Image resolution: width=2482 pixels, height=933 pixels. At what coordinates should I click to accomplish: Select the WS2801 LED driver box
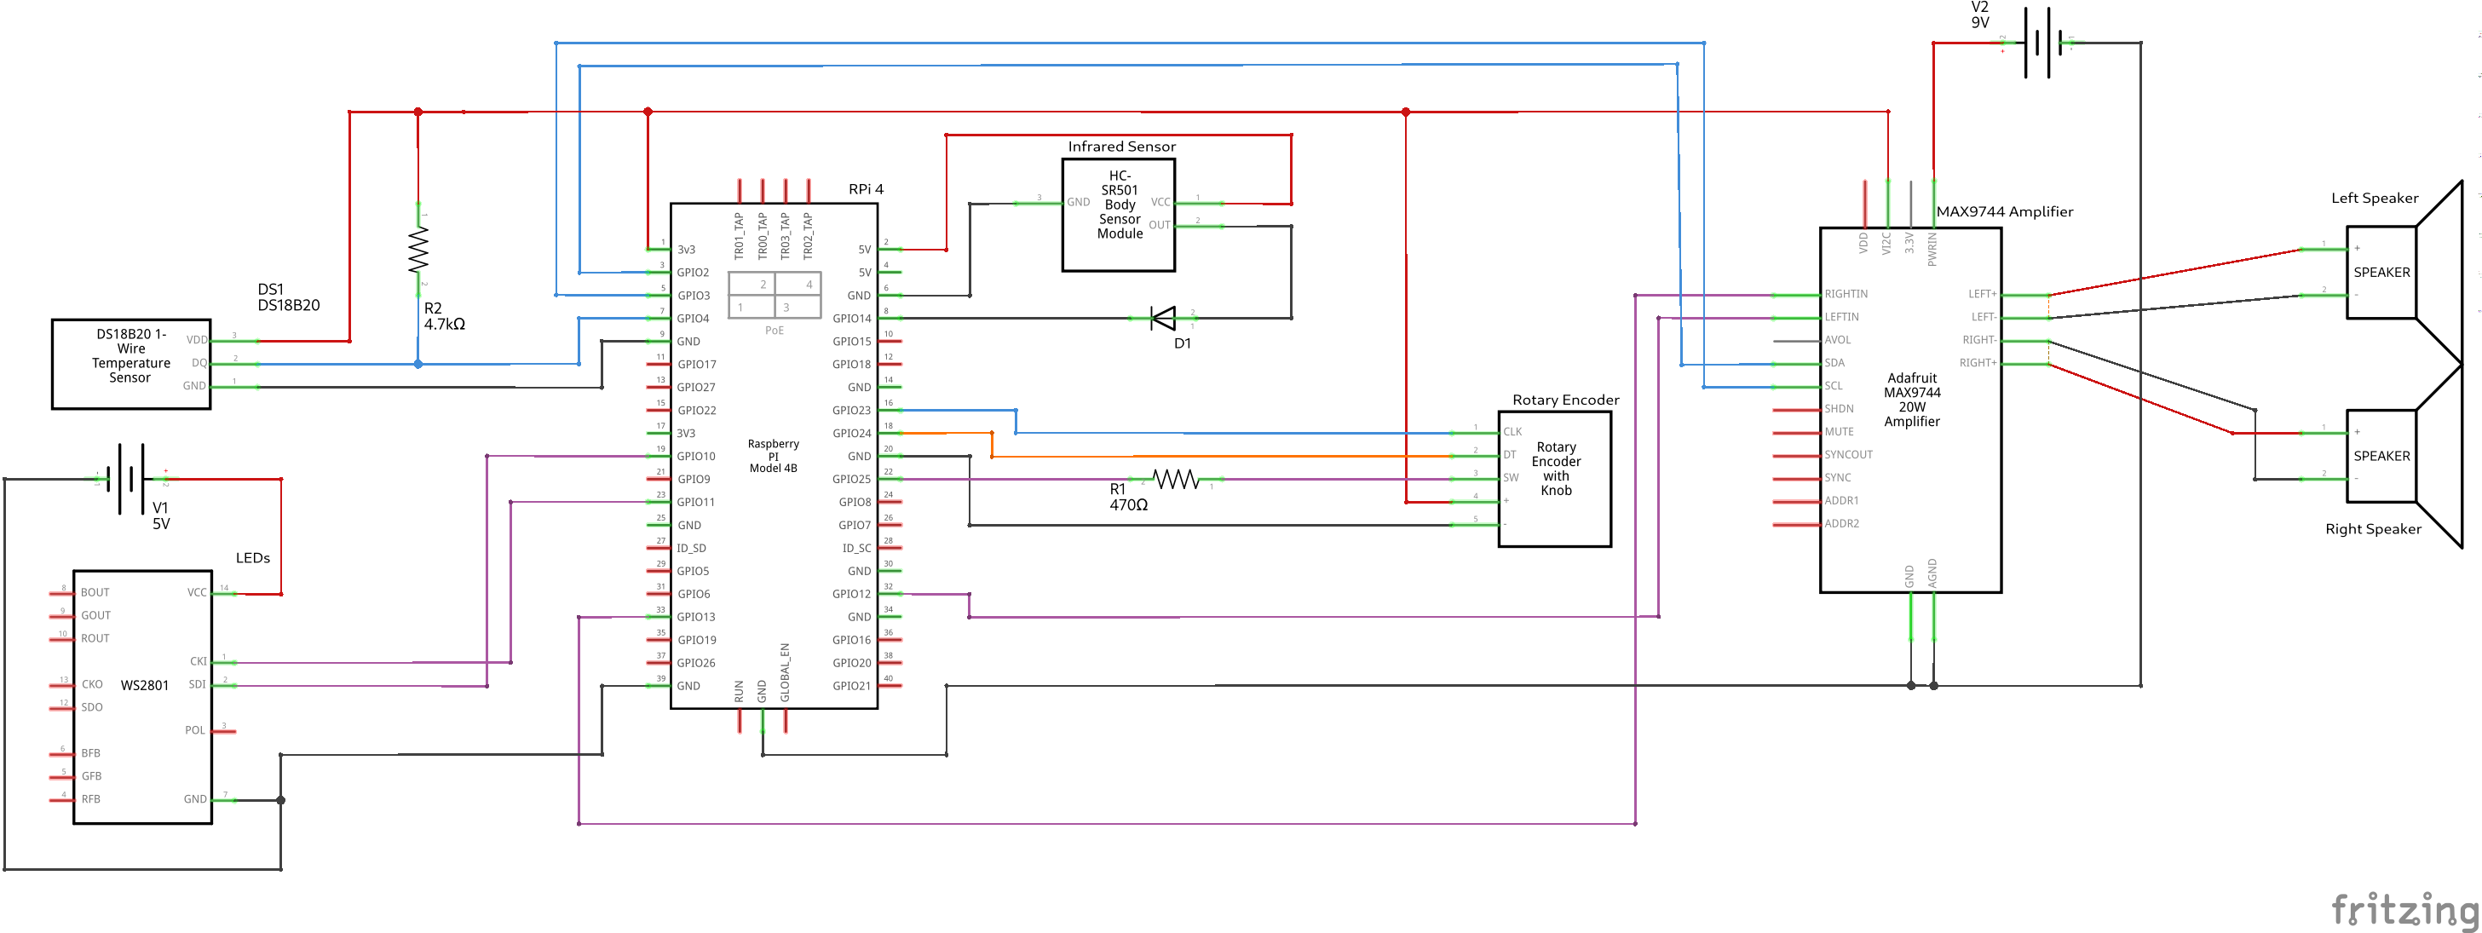click(142, 697)
